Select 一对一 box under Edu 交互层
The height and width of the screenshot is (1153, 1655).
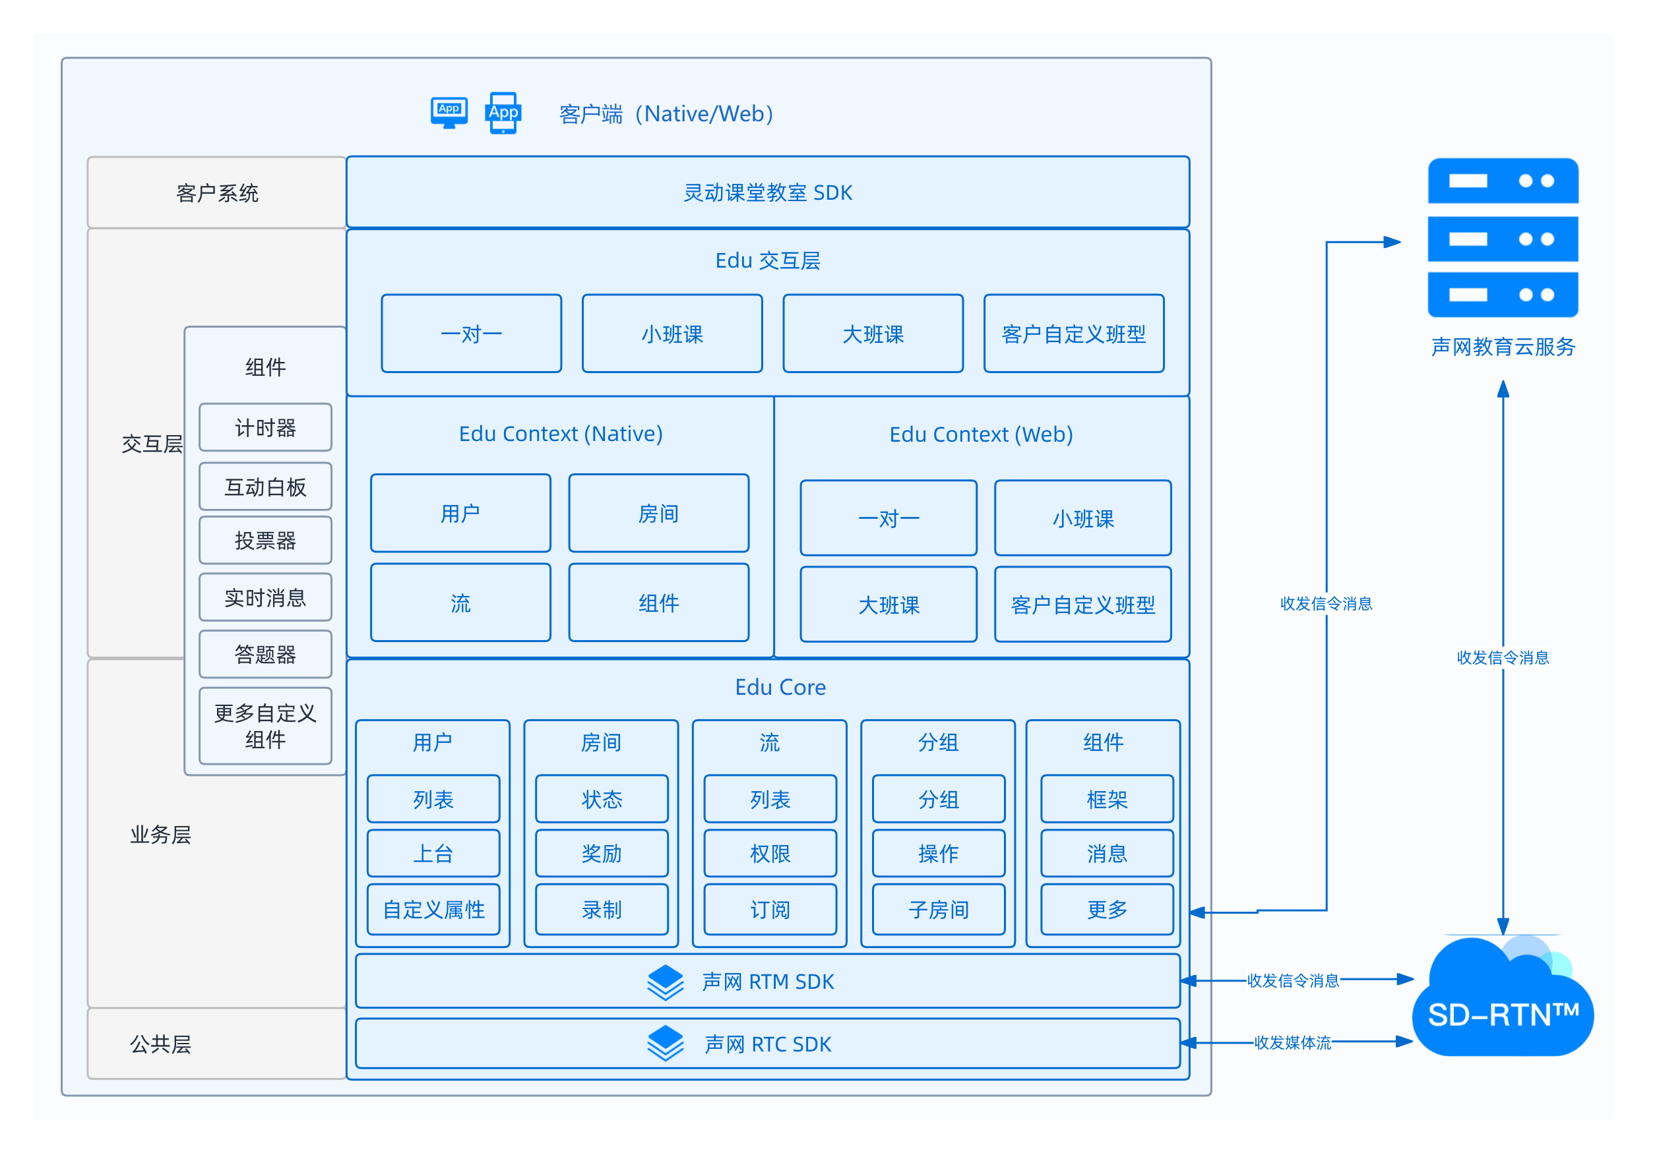pos(472,334)
